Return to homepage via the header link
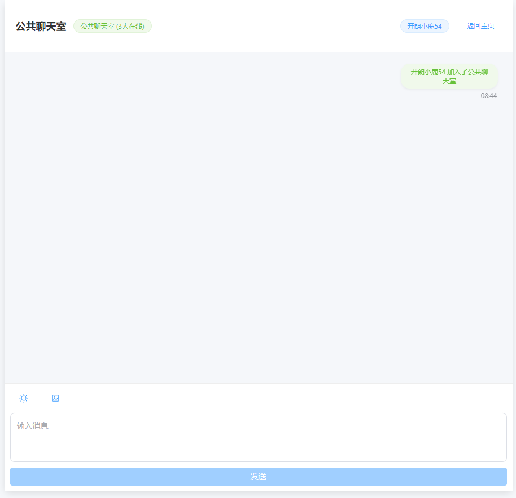The height and width of the screenshot is (498, 516). (x=480, y=26)
